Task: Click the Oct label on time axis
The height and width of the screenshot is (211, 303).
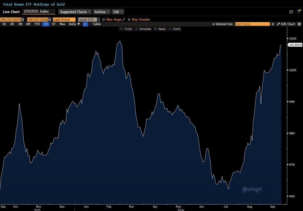Action: [x=15, y=207]
